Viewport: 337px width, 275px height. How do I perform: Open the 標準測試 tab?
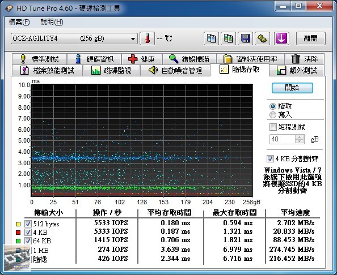[40, 59]
